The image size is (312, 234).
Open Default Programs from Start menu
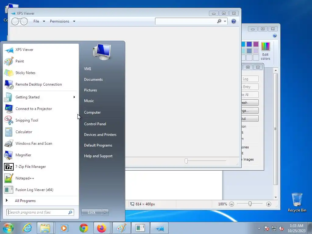tap(98, 145)
